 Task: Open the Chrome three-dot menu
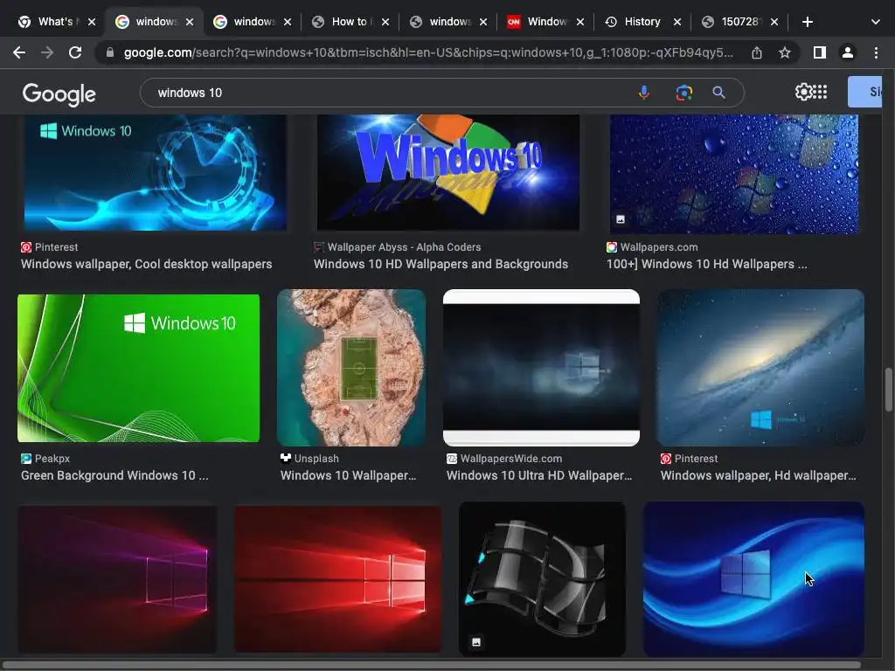876,52
